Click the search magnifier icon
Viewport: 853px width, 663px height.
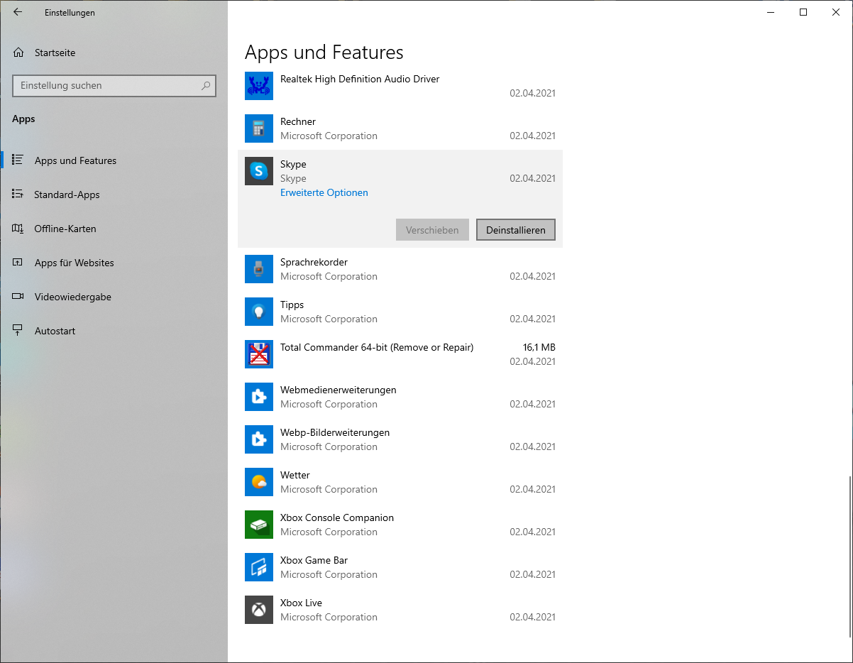pyautogui.click(x=206, y=85)
